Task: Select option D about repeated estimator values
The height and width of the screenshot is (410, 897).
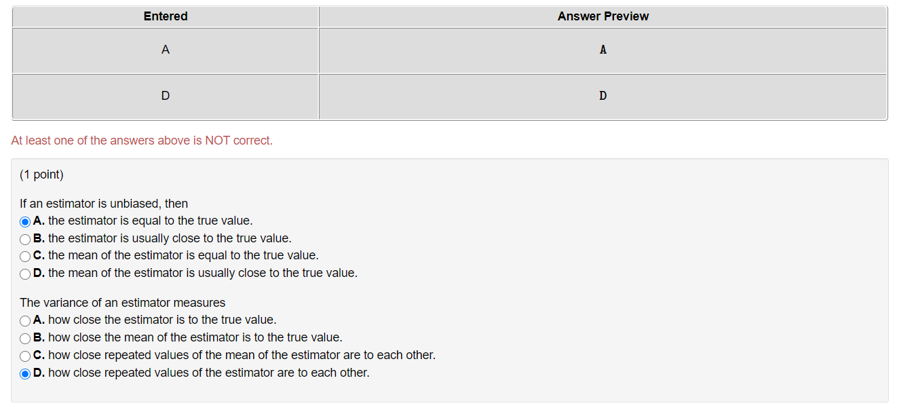Action: tap(24, 373)
